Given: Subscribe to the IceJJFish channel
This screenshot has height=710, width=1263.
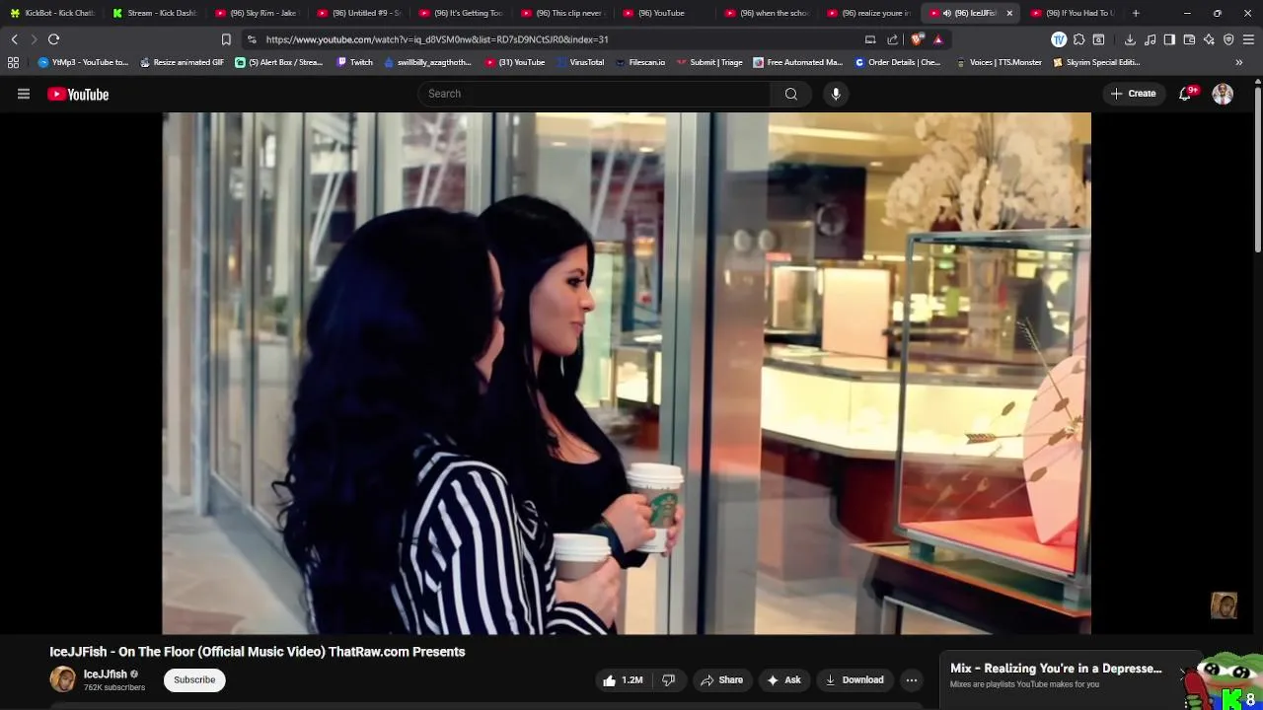Looking at the screenshot, I should click(194, 679).
